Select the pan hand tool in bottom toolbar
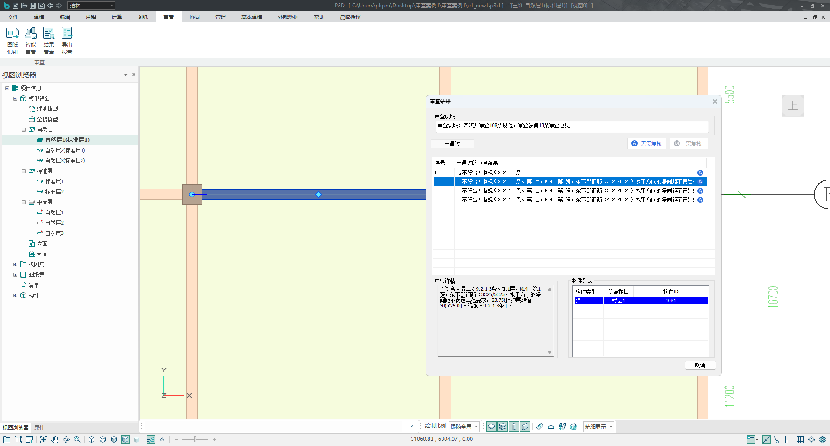Screen dimensions: 830x446 (55, 440)
